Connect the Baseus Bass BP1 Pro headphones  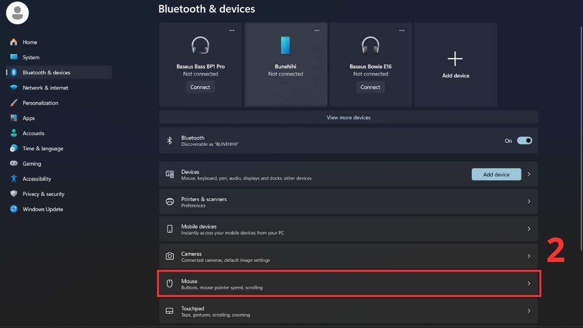click(200, 87)
